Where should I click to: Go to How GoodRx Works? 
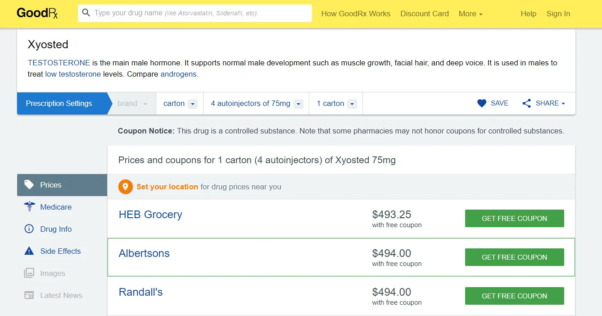[x=356, y=14]
